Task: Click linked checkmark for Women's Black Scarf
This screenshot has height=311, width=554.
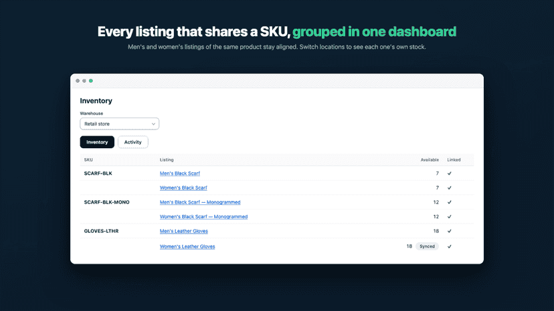Action: pyautogui.click(x=450, y=188)
